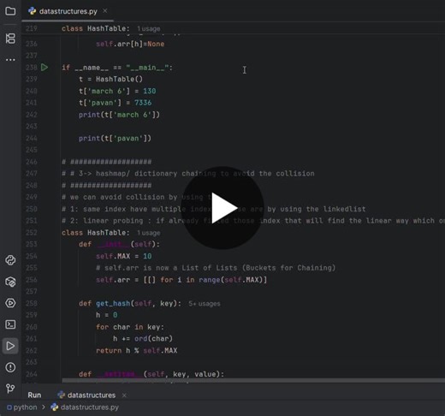Click the python breadcrumb item
The image size is (445, 416).
(22, 407)
